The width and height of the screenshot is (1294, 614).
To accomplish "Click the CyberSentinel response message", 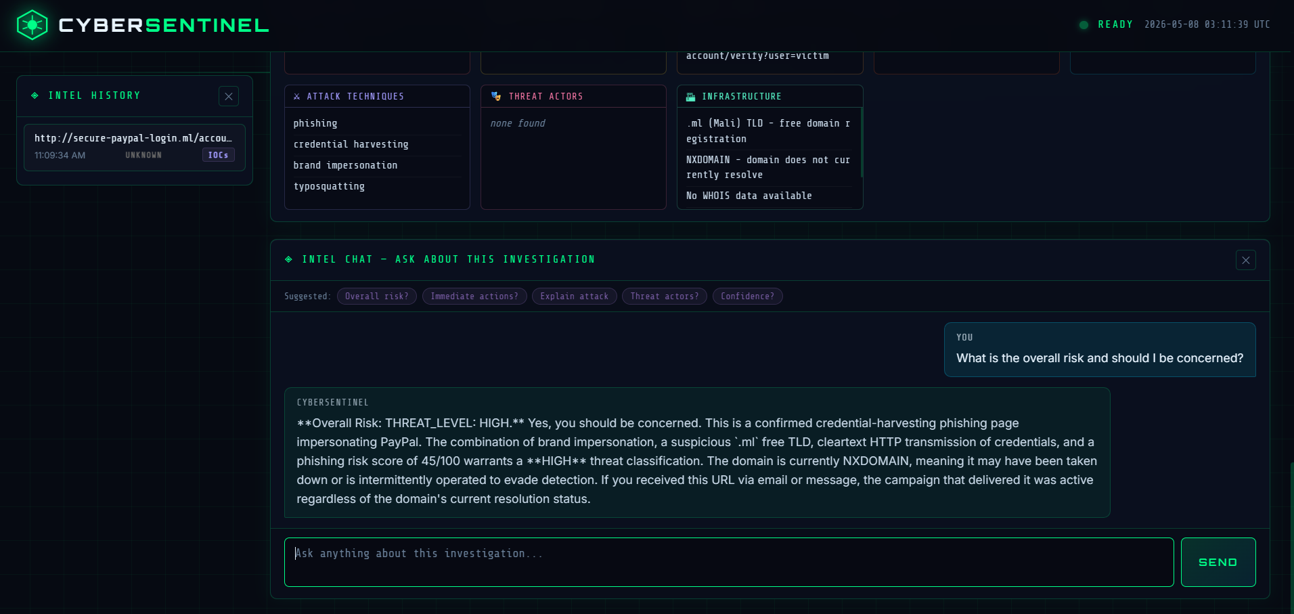I will [697, 452].
